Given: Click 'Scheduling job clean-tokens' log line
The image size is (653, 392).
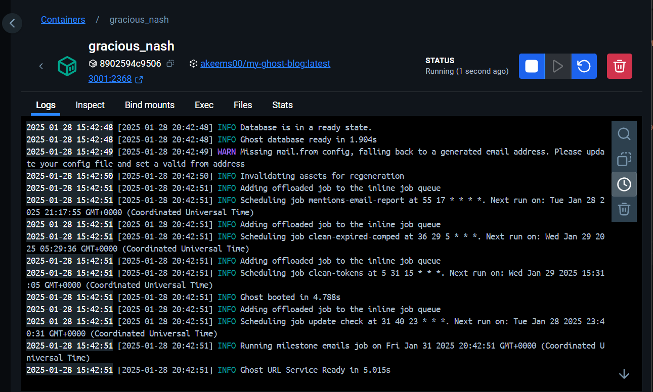Looking at the screenshot, I should coord(315,279).
